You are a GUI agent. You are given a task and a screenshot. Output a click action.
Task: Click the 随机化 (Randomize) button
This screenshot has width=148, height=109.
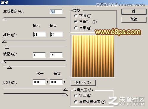(83, 83)
